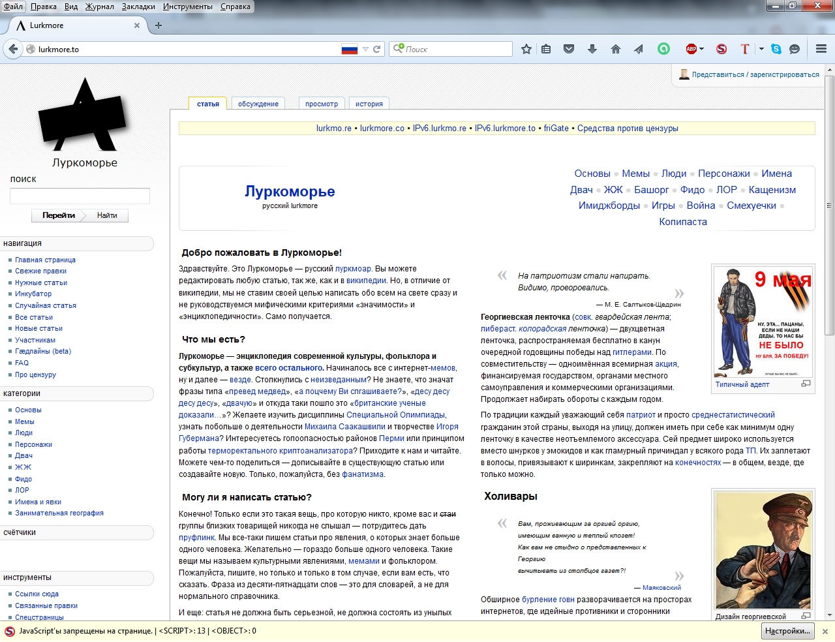Open the Мемы portal link
The image size is (835, 642).
636,174
